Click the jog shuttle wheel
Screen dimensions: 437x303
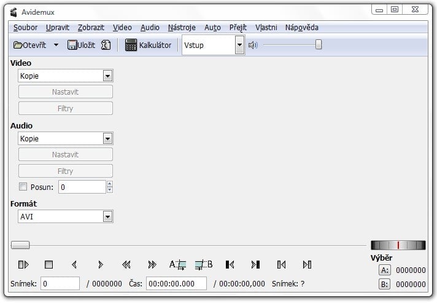coord(398,245)
